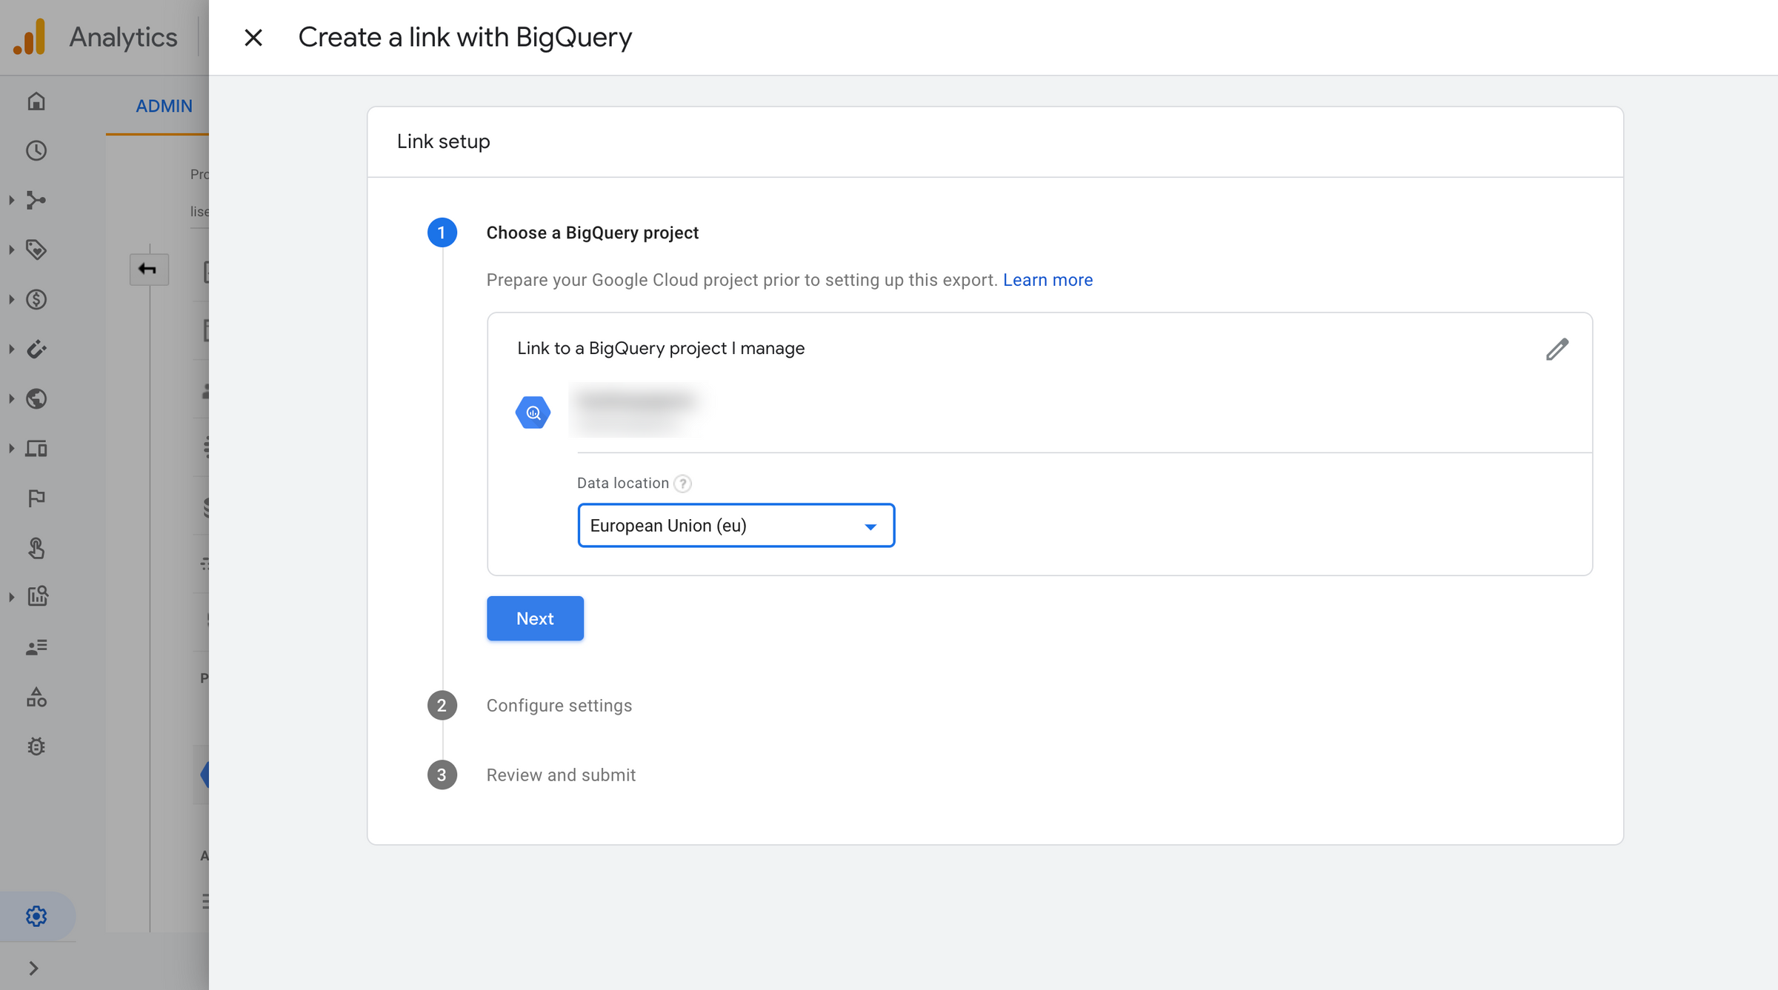Screen dimensions: 1778x990
Task: Open the Data location help tooltip icon
Action: [x=682, y=483]
